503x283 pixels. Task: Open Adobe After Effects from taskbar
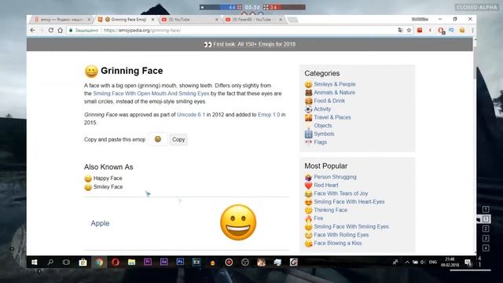pyautogui.click(x=164, y=262)
